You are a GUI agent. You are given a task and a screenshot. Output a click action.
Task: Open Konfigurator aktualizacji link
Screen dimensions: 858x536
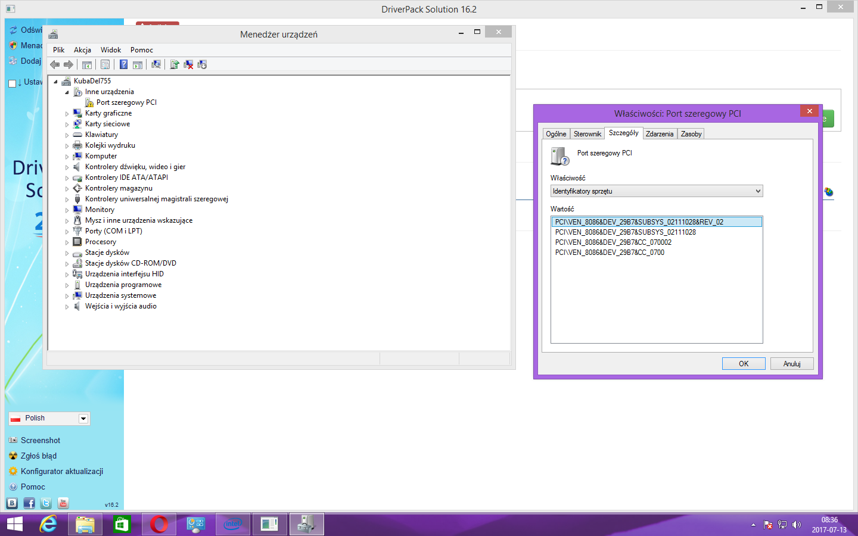[x=62, y=471]
